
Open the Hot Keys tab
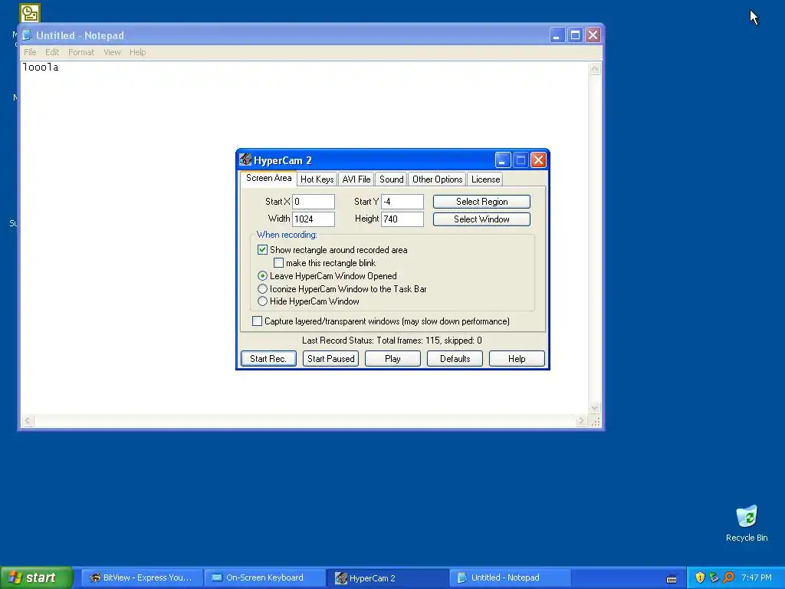(x=317, y=179)
